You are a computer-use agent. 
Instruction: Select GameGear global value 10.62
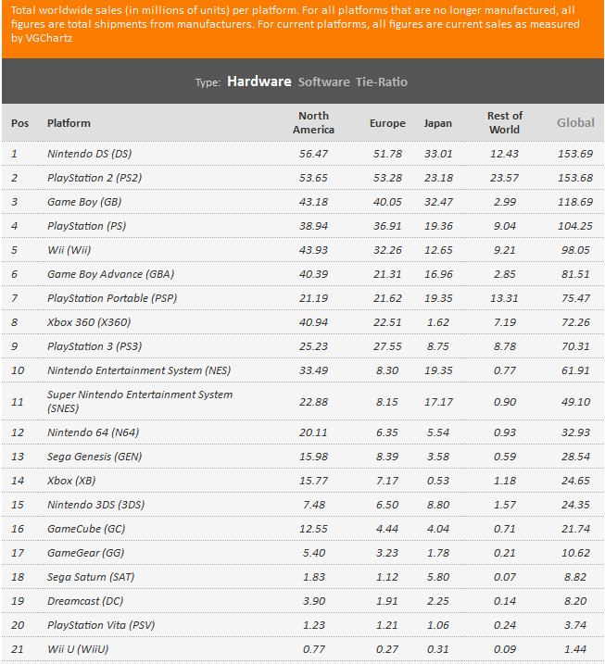coord(575,554)
